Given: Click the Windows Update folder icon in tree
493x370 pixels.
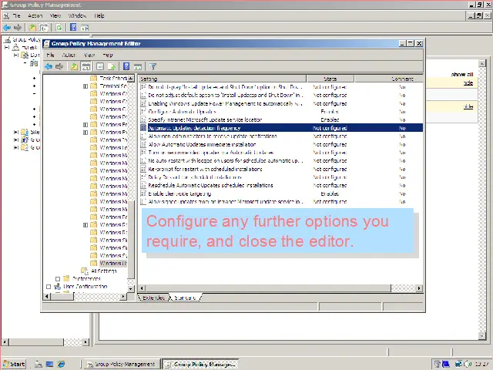Looking at the screenshot, I should coord(94,263).
